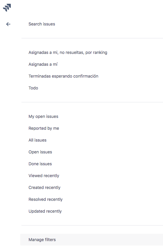Go back using the left arrow icon
Viewport: 163px width, 250px height.
pos(8,24)
